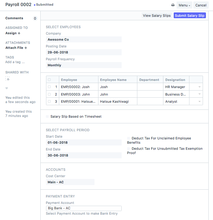Click Add a tag field

click(15, 62)
